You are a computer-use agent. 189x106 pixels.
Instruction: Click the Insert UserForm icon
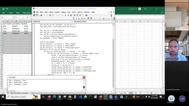pos(37,15)
